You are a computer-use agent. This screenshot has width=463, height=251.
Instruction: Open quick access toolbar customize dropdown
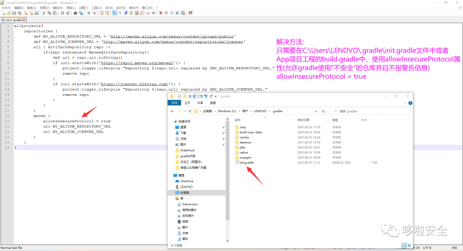click(216, 96)
